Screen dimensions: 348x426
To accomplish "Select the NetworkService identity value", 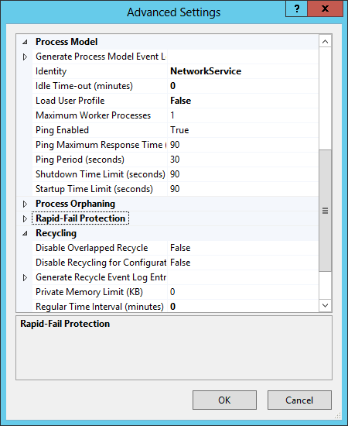I will (206, 71).
